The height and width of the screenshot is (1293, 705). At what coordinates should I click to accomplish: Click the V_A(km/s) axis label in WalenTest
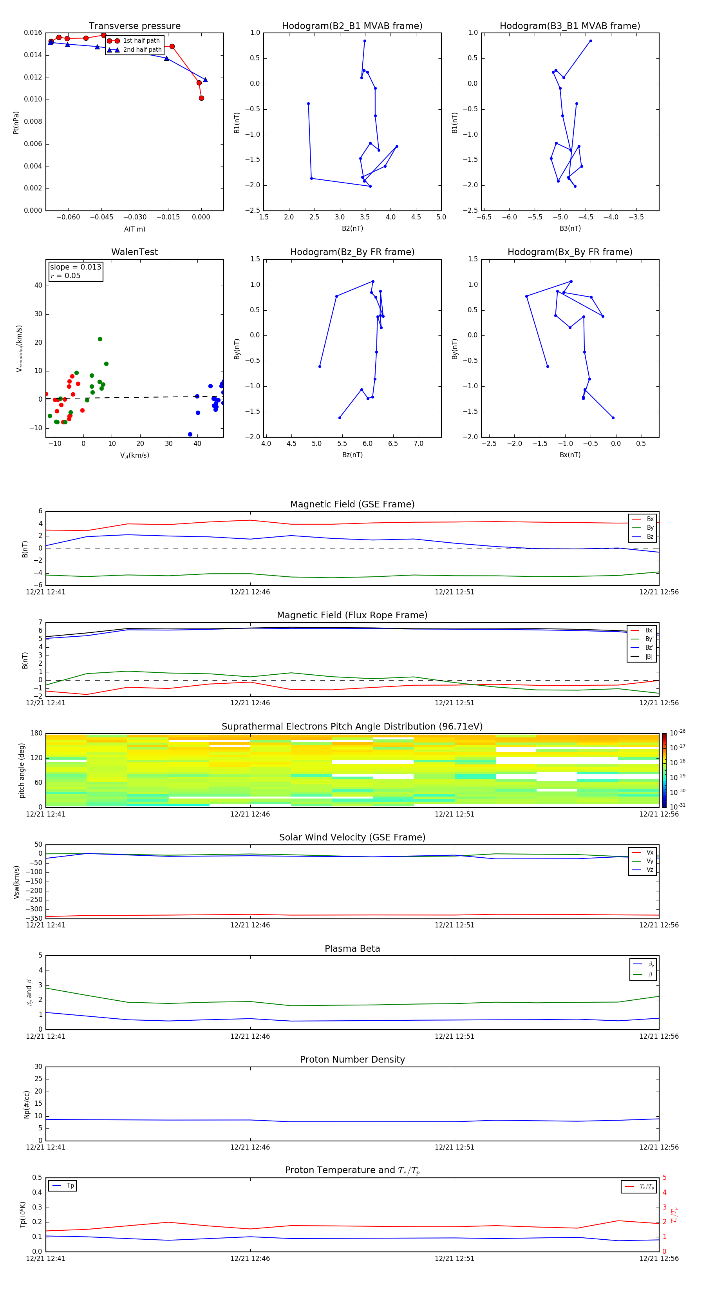134,455
